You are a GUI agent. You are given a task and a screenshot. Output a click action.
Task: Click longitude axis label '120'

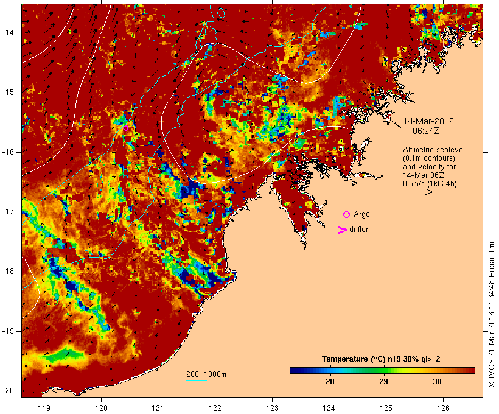(x=101, y=409)
